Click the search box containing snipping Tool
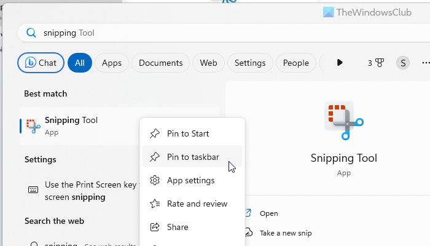The width and height of the screenshot is (430, 246). [x=223, y=33]
